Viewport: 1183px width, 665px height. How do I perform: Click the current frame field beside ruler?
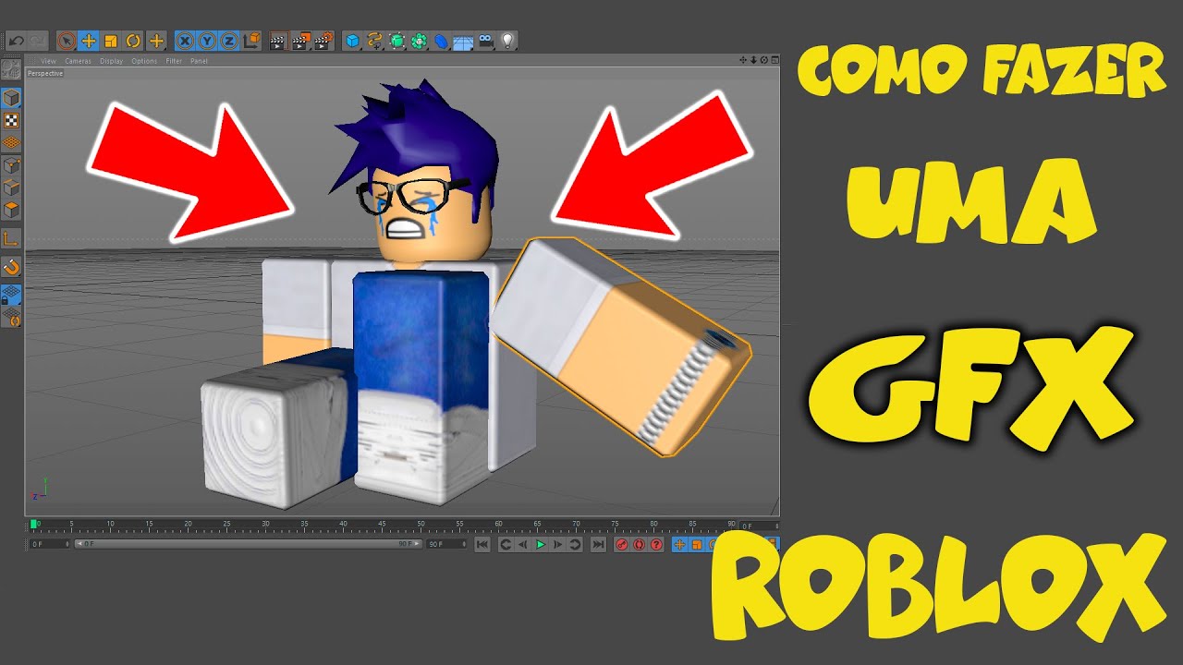click(760, 526)
